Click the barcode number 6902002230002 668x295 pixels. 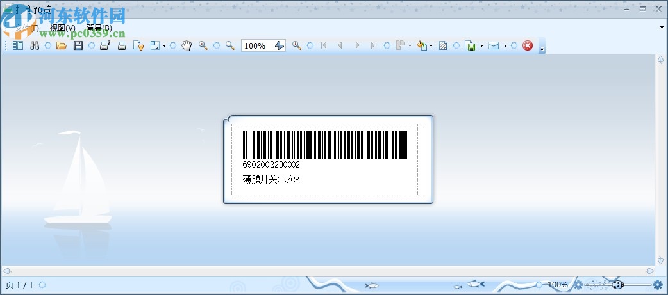pos(271,164)
